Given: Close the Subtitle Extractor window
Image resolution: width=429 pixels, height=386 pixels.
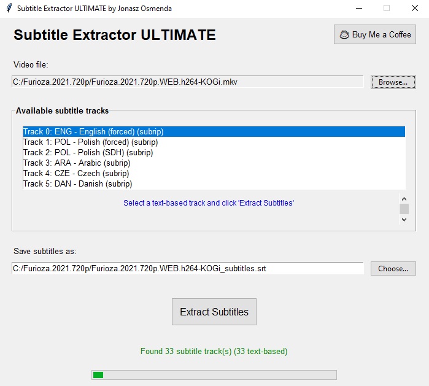Looking at the screenshot, I should click(415, 8).
